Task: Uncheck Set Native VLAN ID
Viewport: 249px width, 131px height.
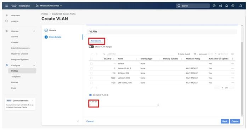Action: point(91,95)
